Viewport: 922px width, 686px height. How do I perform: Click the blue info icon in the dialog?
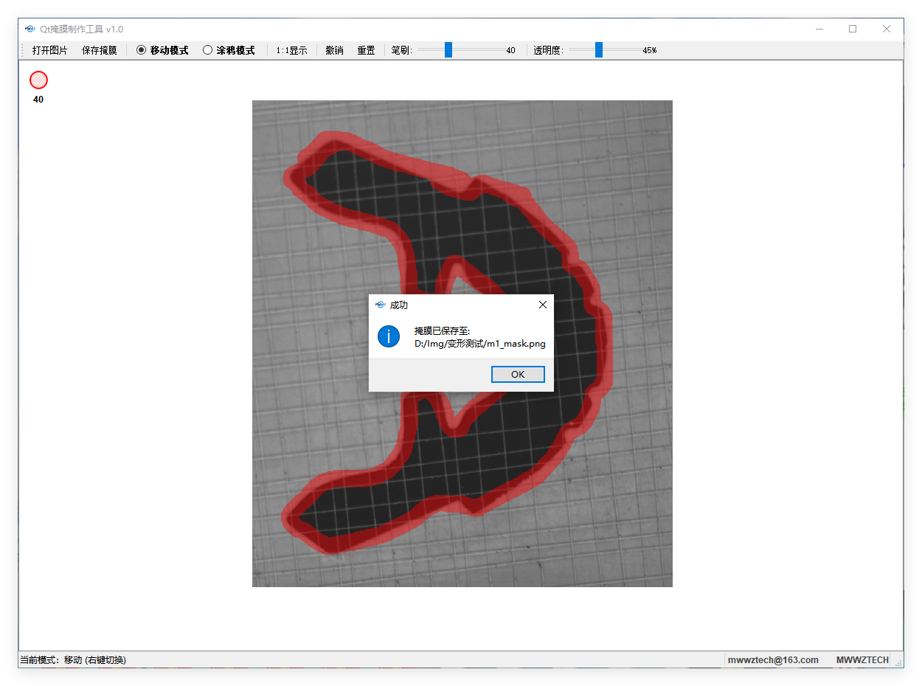(x=389, y=336)
